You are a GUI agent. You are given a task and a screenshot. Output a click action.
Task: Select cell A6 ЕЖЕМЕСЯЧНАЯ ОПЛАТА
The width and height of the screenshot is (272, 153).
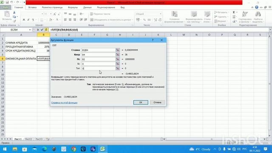21,59
